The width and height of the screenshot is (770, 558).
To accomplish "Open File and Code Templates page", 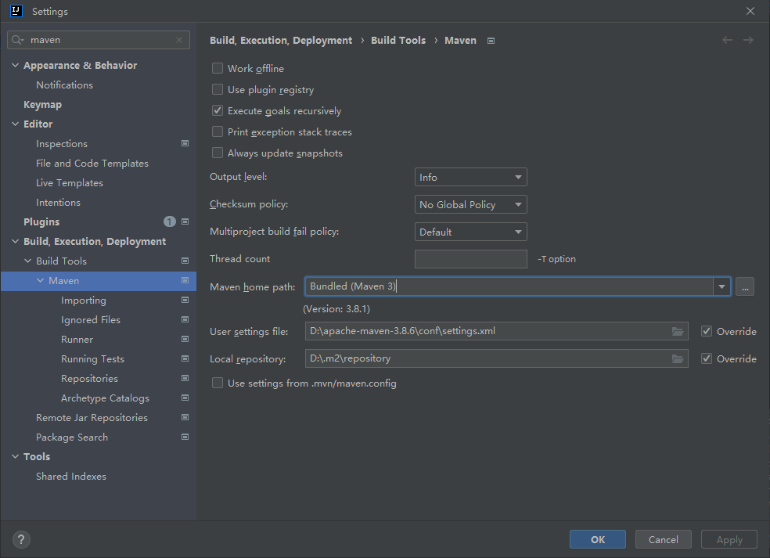I will click(x=92, y=163).
